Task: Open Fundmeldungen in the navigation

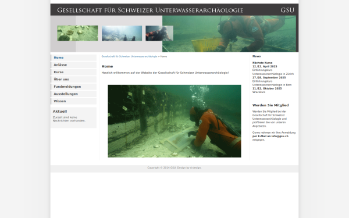Action: coord(74,87)
